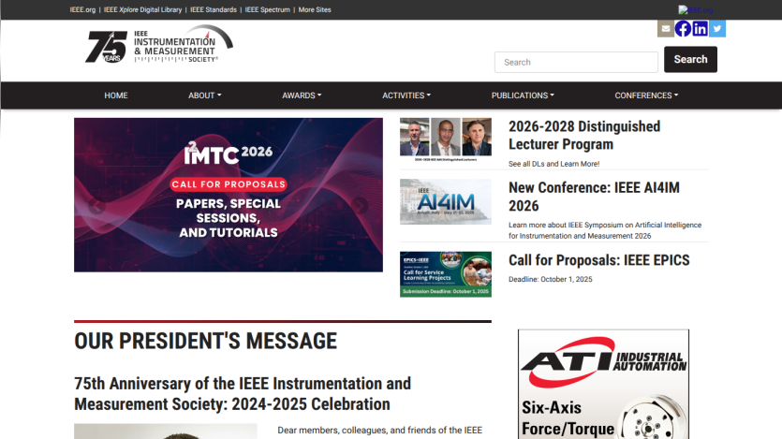Open the AI4IM conference thumbnail

point(446,202)
